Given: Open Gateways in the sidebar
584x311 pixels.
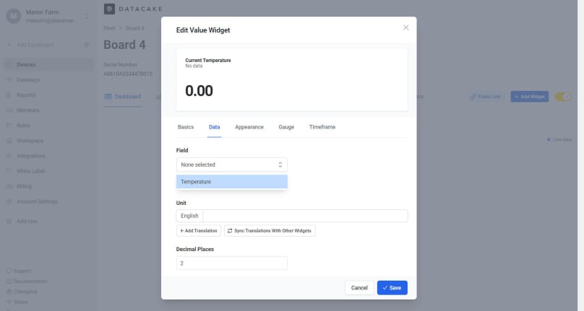Looking at the screenshot, I should point(28,80).
